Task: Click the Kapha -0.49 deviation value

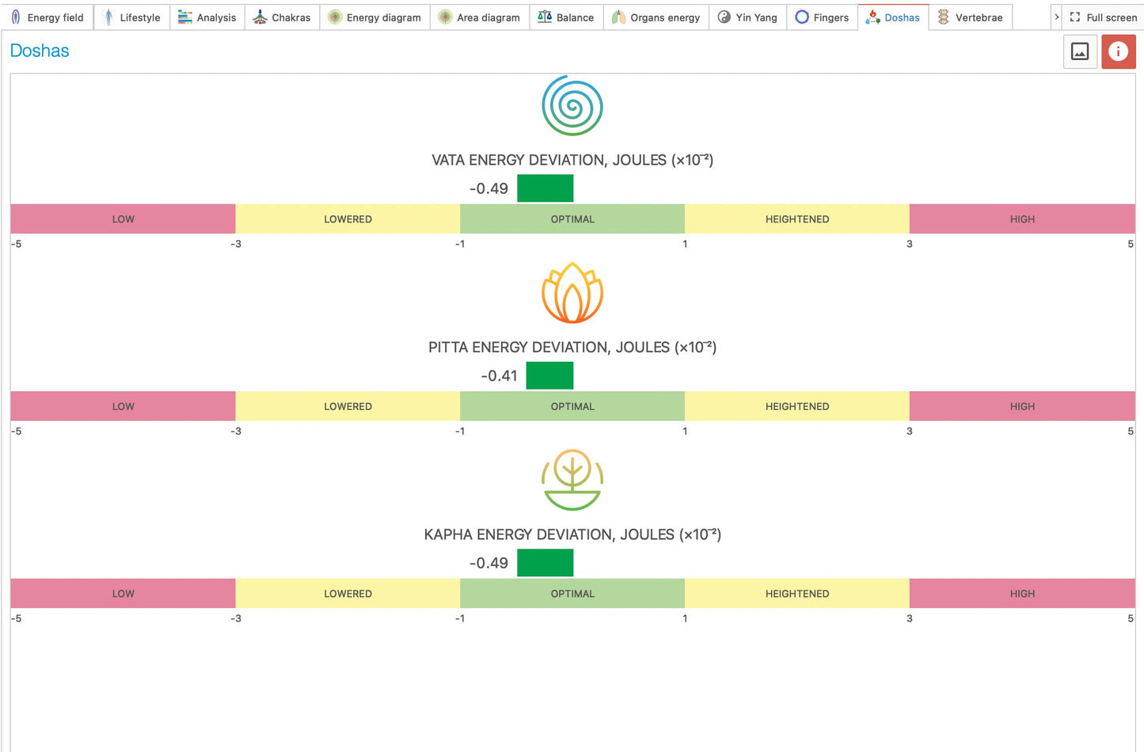Action: point(488,563)
